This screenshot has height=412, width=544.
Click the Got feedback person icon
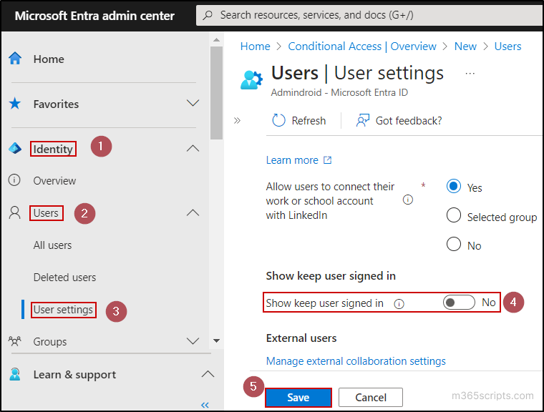point(363,120)
